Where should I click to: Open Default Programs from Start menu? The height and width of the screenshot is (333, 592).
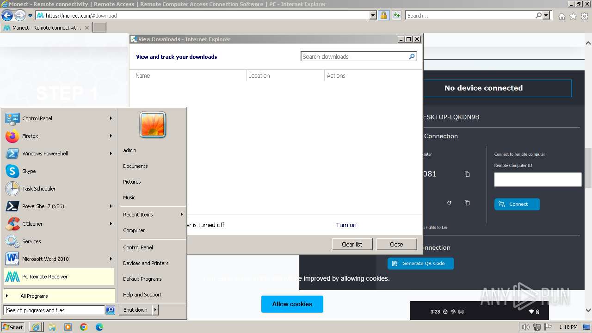tap(142, 279)
